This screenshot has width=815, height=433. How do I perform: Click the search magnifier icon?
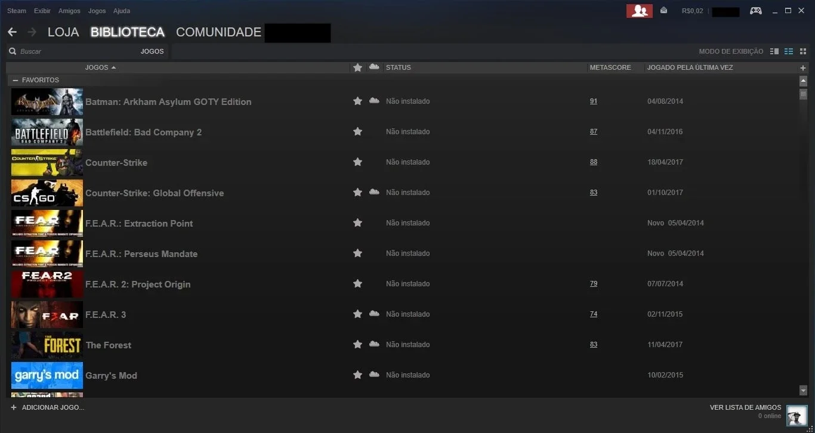tap(13, 51)
